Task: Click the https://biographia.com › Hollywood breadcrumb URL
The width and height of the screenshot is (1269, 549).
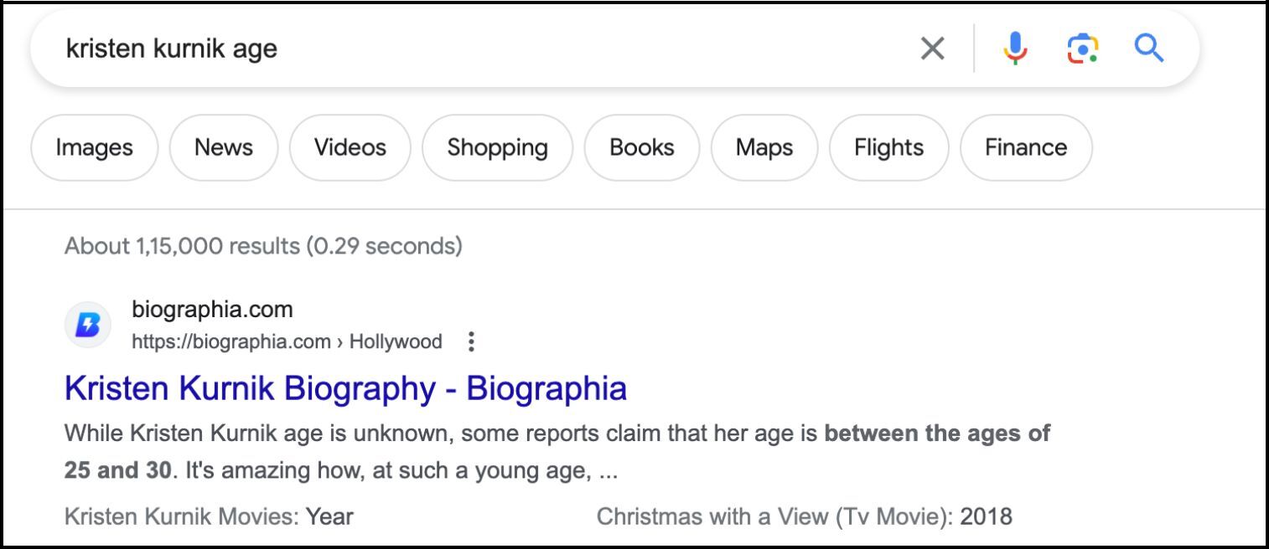Action: tap(287, 341)
